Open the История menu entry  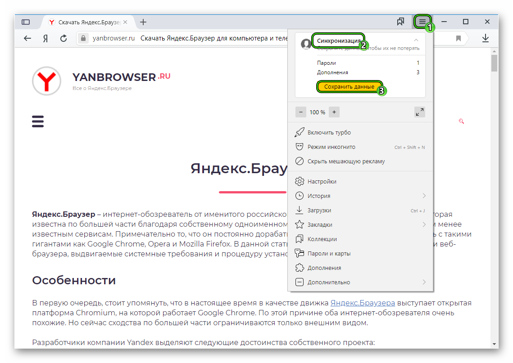360,196
